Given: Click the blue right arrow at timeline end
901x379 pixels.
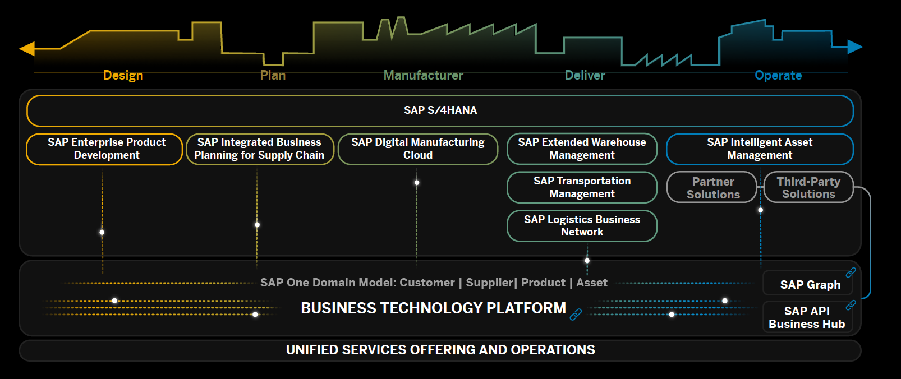Looking at the screenshot, I should pos(854,47).
